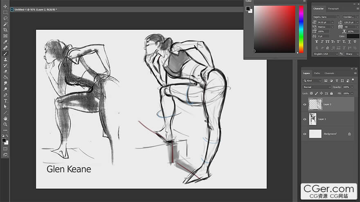Select the Magic Wand tool
The height and width of the screenshot is (202, 360).
coord(5,24)
